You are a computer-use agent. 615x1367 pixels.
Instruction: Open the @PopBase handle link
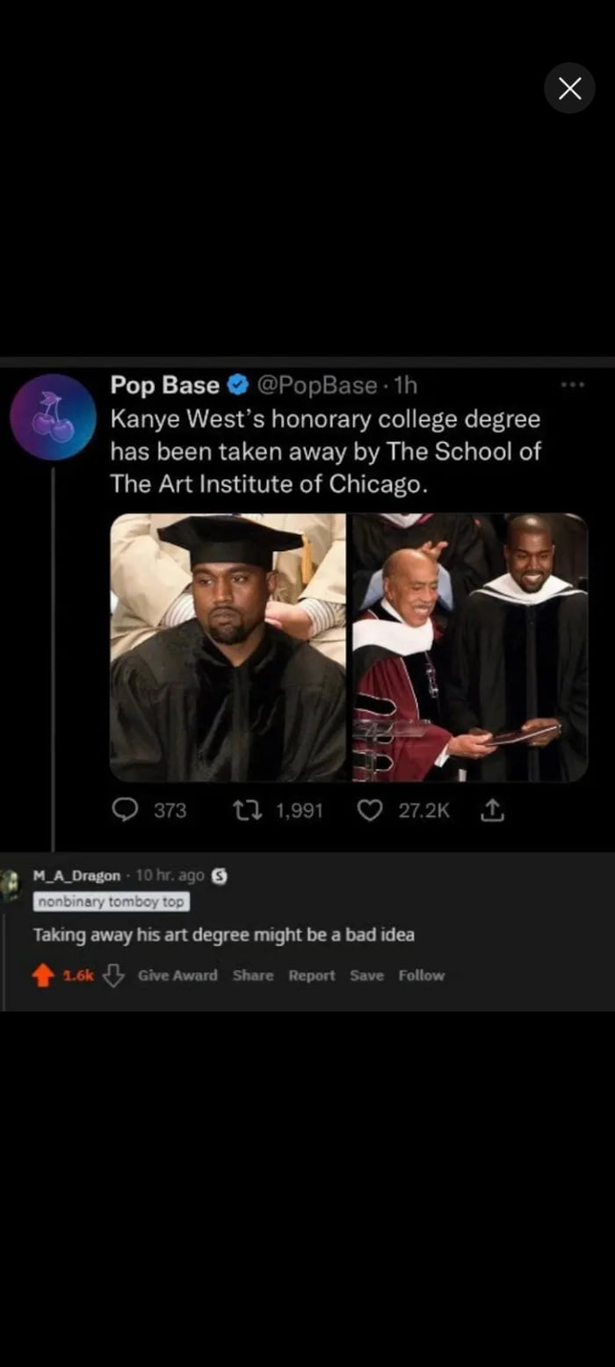tap(316, 386)
